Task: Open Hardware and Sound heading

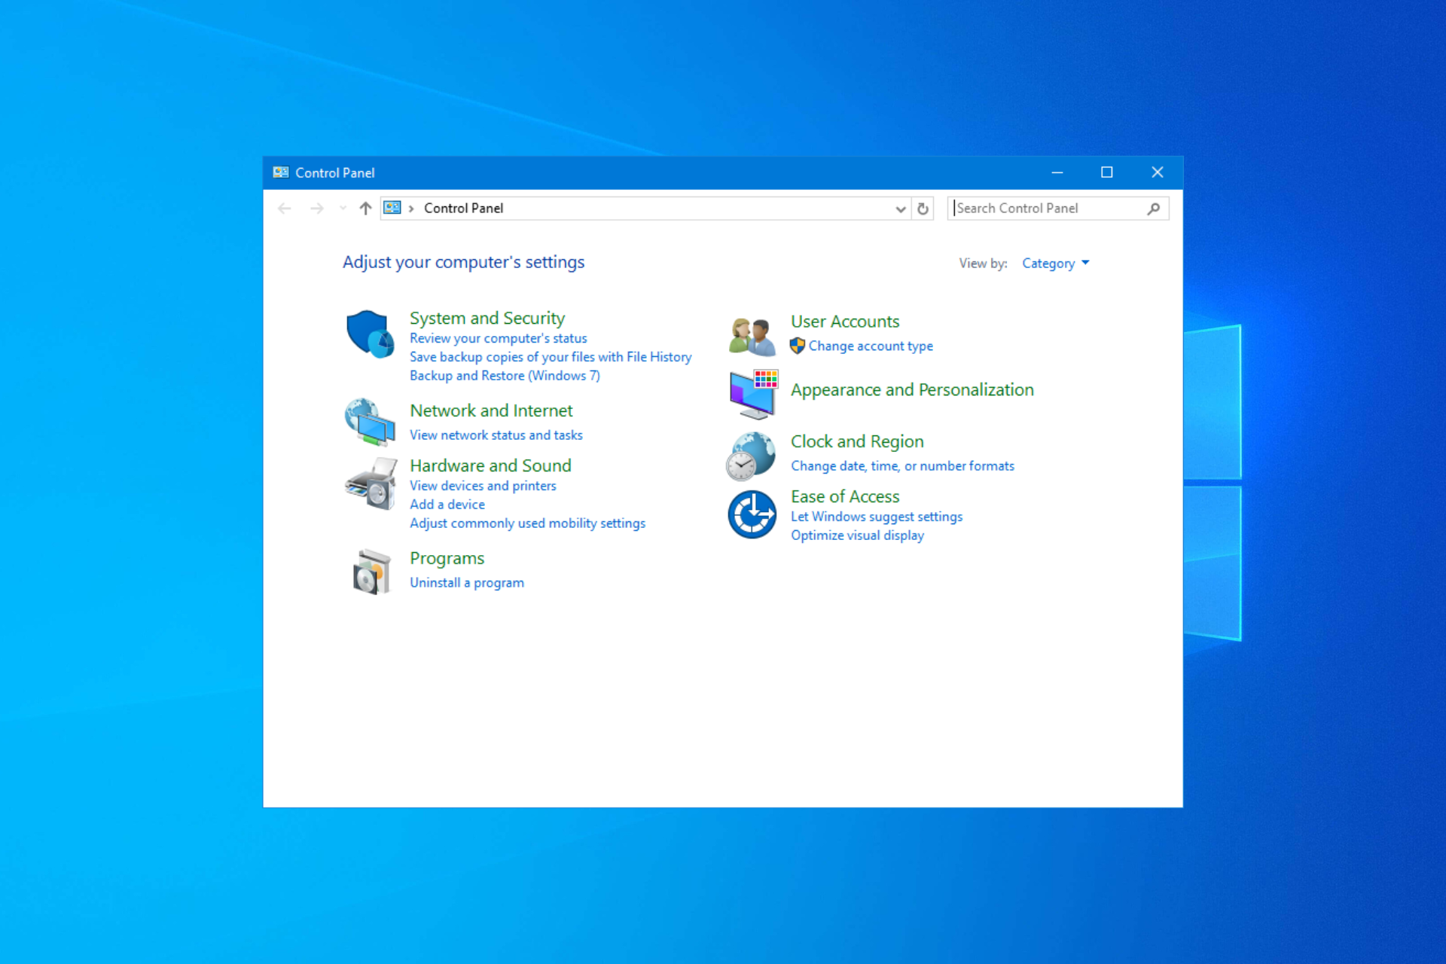Action: [490, 465]
